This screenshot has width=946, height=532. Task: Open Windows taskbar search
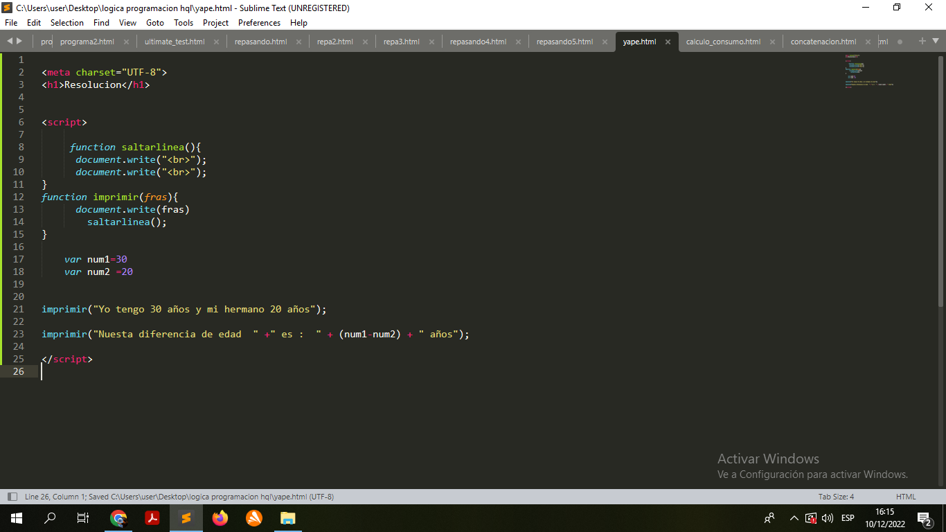click(x=50, y=518)
